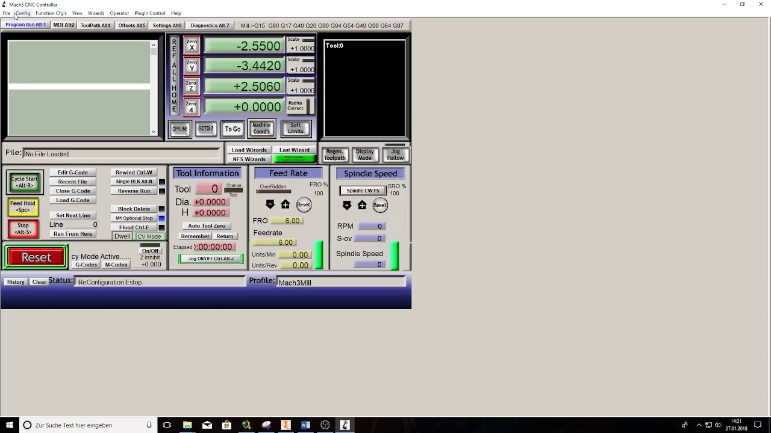
Task: Open File Explorer from taskbar
Action: pyautogui.click(x=187, y=425)
